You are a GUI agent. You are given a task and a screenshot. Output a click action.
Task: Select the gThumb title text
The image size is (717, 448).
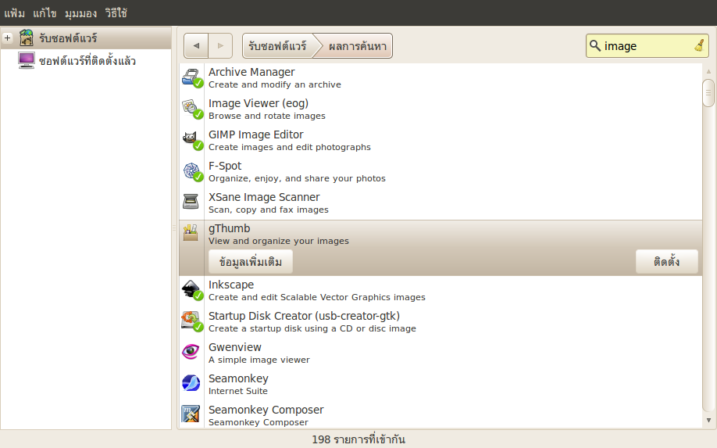point(229,228)
